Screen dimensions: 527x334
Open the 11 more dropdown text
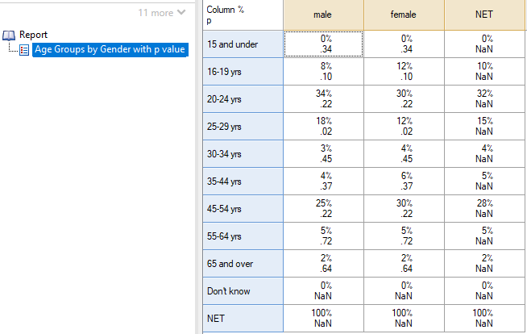coord(156,13)
